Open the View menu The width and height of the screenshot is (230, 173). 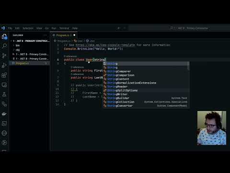39,28
